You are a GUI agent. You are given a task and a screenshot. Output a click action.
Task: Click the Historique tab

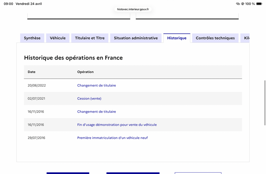click(177, 38)
